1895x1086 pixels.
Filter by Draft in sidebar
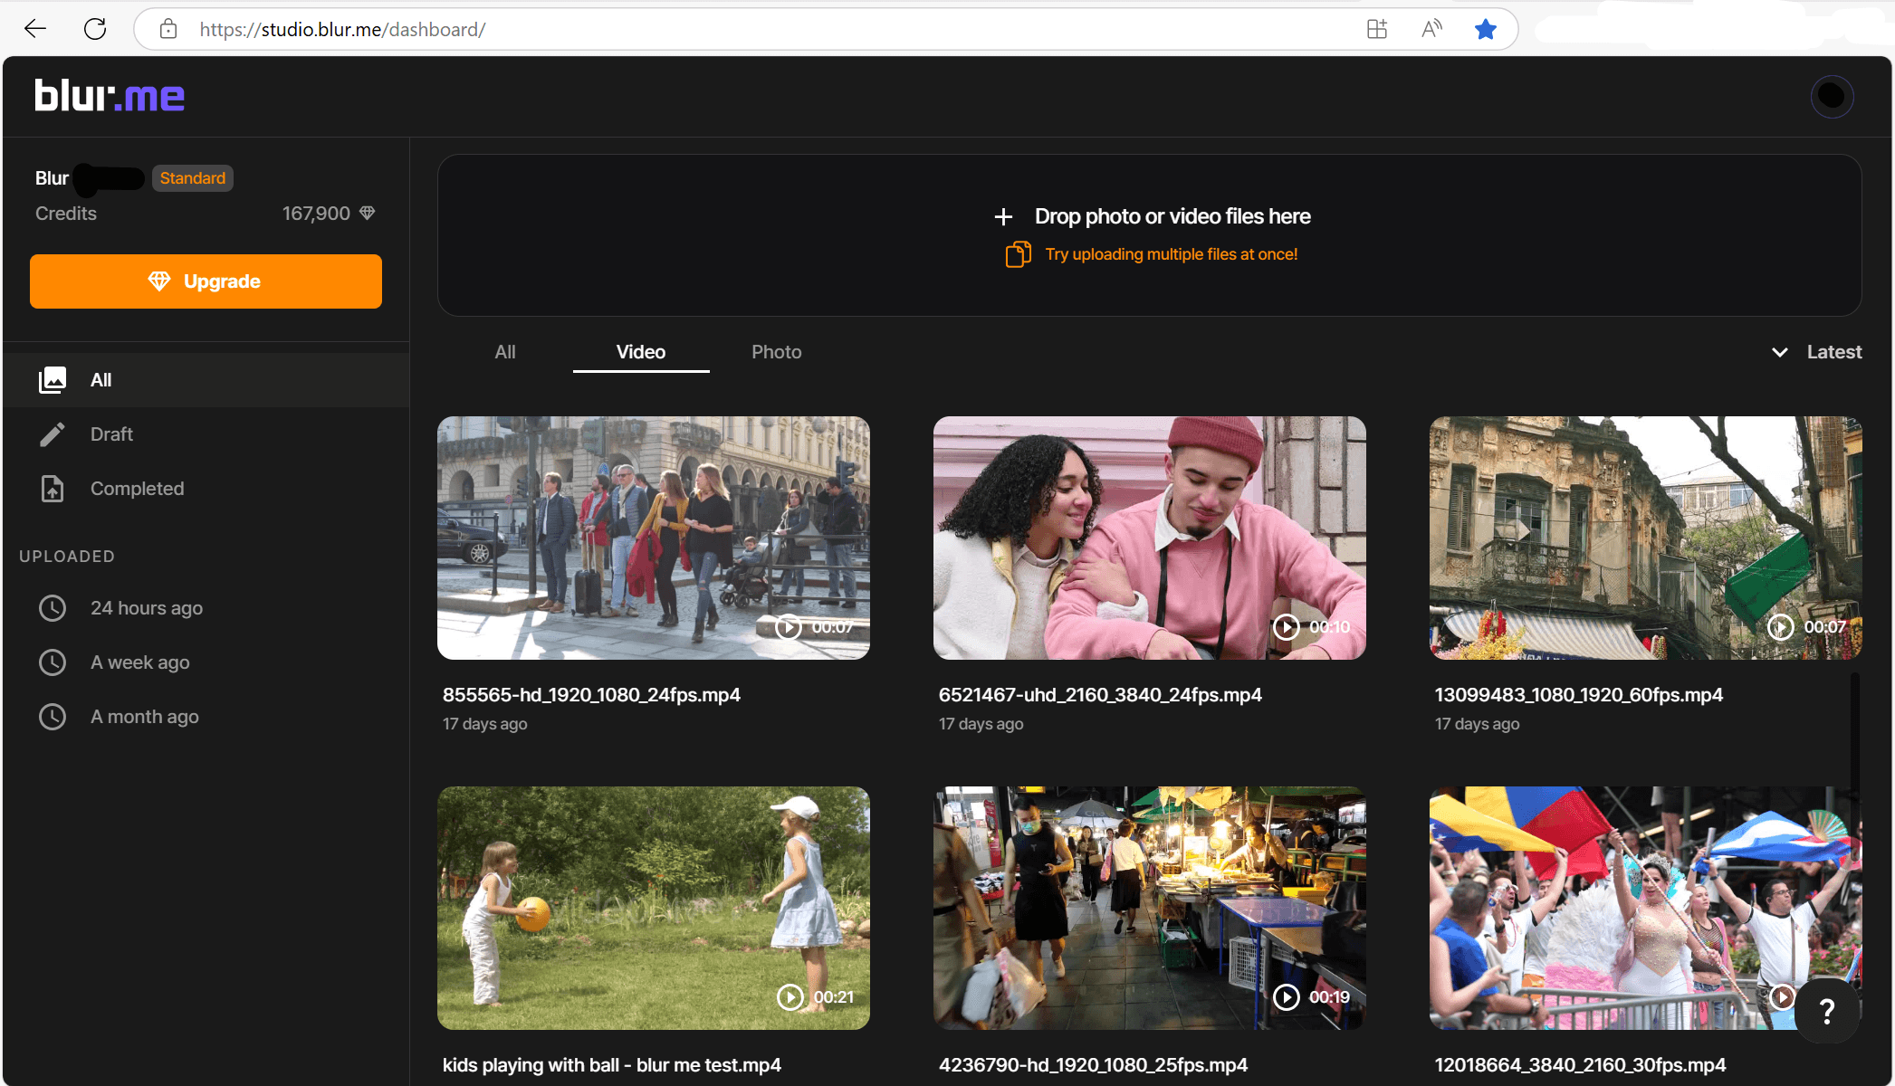111,434
